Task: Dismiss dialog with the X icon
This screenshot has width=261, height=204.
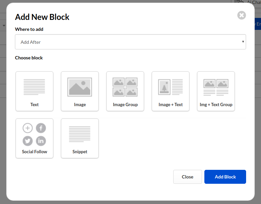Action: point(242,15)
